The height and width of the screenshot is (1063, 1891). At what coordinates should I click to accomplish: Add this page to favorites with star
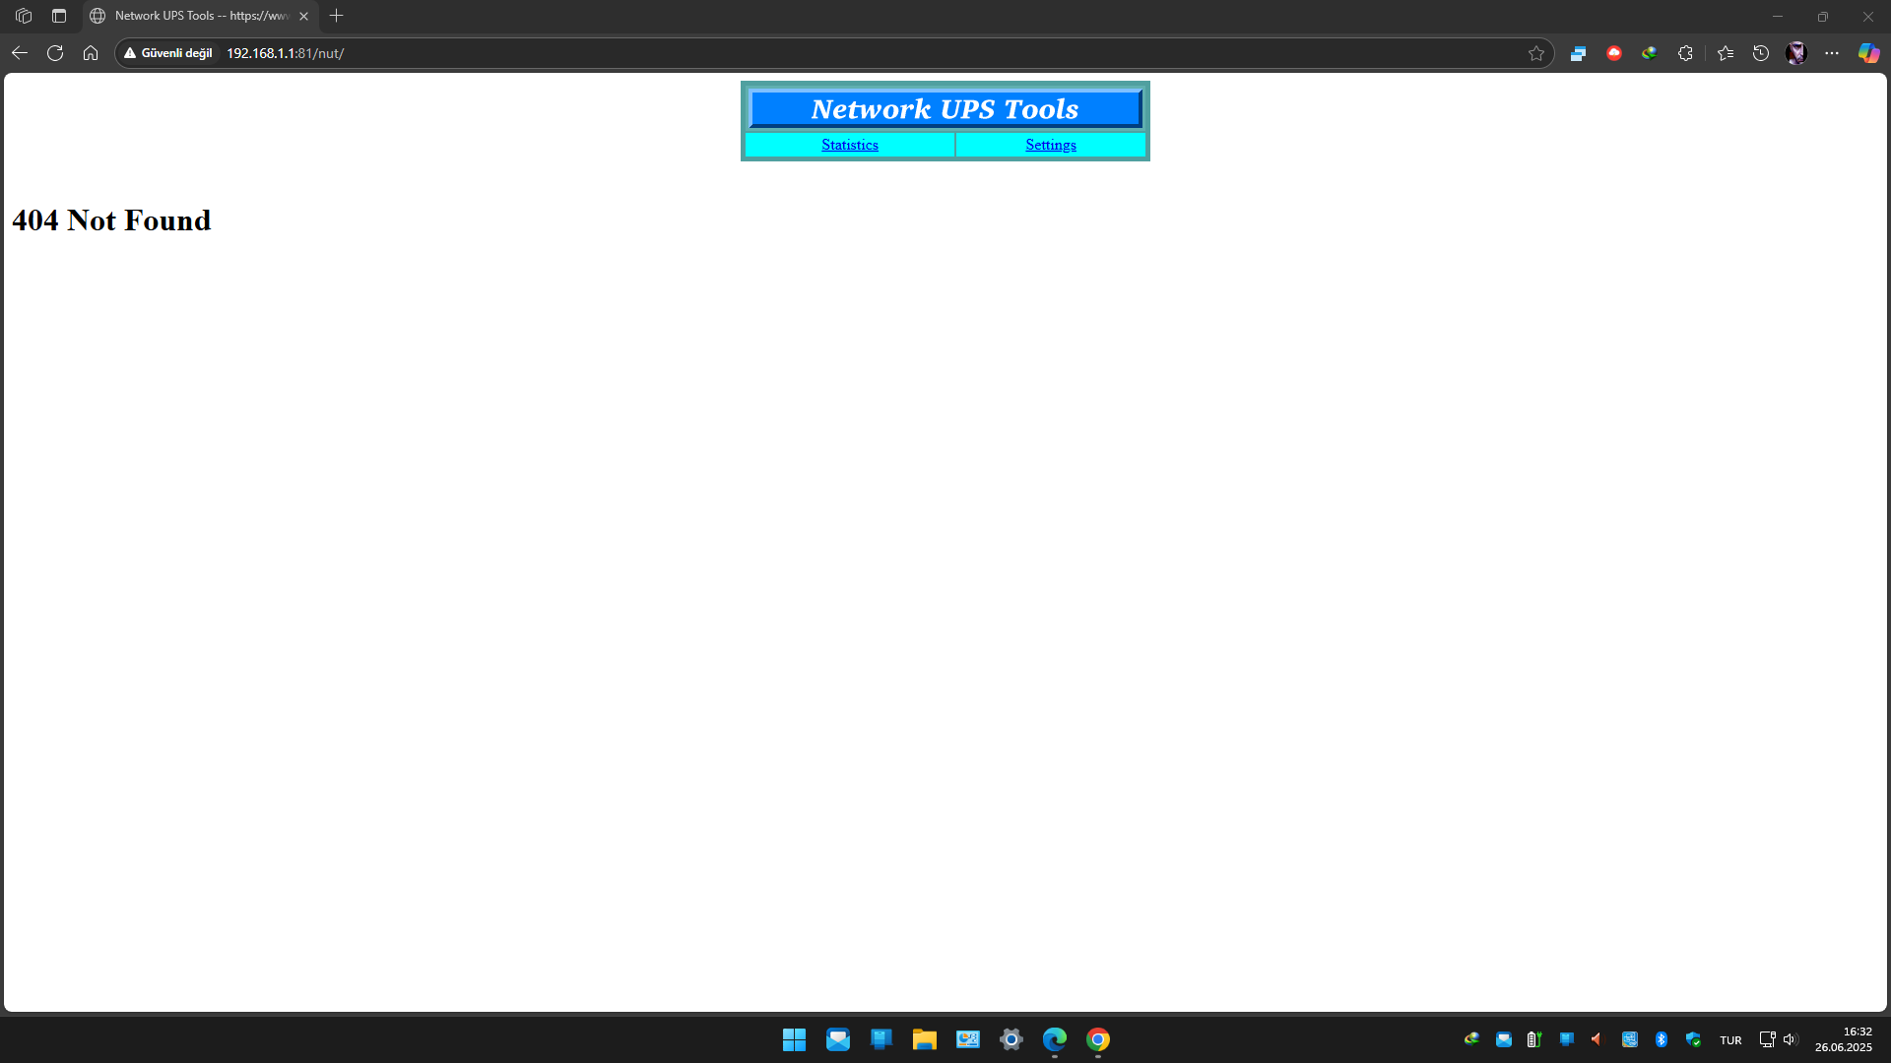[x=1536, y=53]
